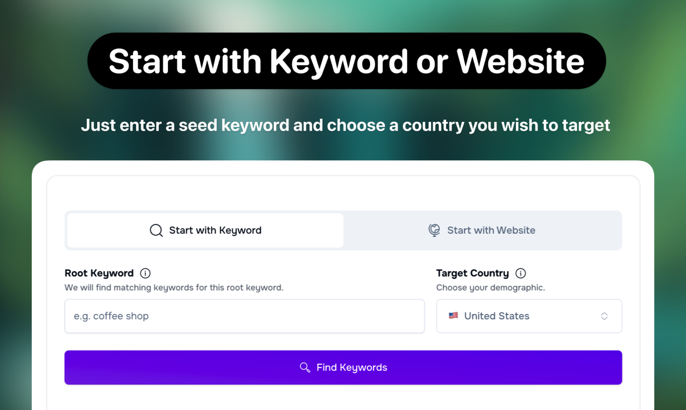Image resolution: width=686 pixels, height=410 pixels.
Task: Open the United States country dropdown
Action: pos(529,316)
